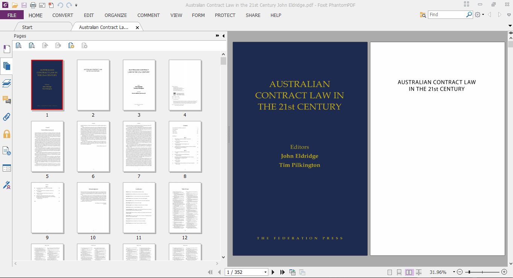Toggle facing two-page view mode

(x=409, y=272)
